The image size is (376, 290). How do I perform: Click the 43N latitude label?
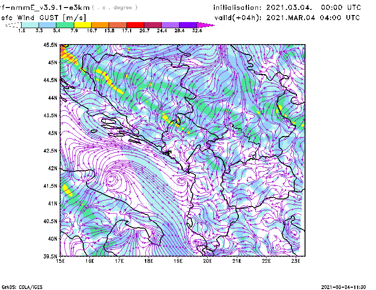pyautogui.click(x=53, y=133)
